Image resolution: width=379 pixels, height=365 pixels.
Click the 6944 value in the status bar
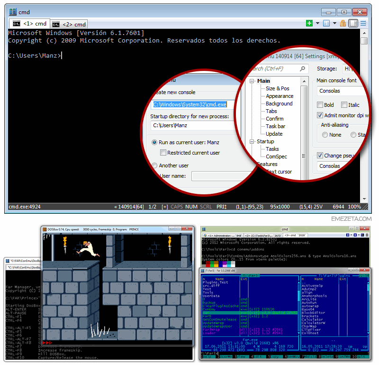click(x=338, y=207)
